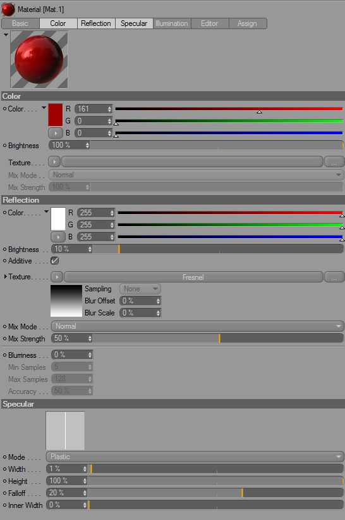Click the arrow button below the white swatch
345x520 pixels.
click(x=58, y=237)
